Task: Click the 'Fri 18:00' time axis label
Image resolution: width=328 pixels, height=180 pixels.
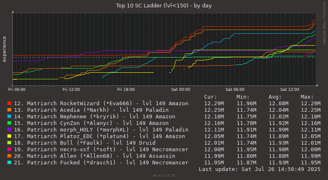Action: (126, 89)
